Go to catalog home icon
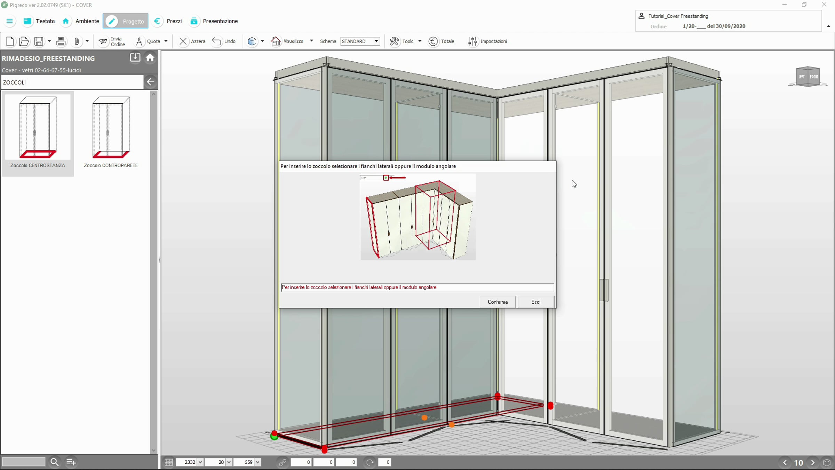This screenshot has width=835, height=470. 150,58
